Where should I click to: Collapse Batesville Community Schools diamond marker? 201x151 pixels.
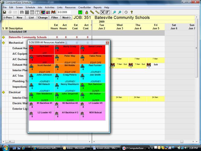pyautogui.click(x=3, y=37)
